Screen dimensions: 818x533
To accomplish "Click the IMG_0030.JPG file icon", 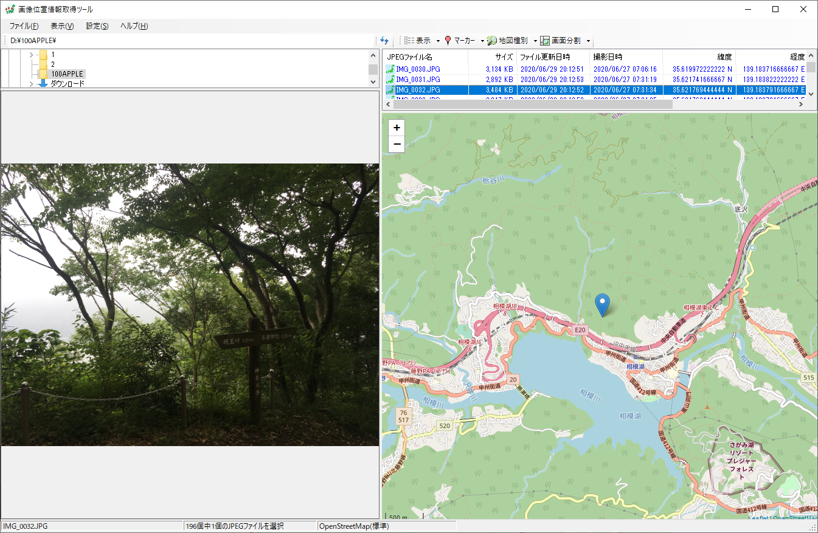I will coord(389,69).
